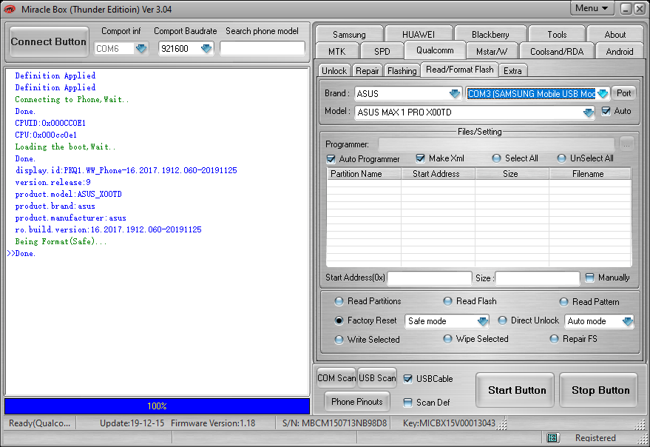Click the Start Button
Image resolution: width=650 pixels, height=447 pixels.
pyautogui.click(x=516, y=390)
